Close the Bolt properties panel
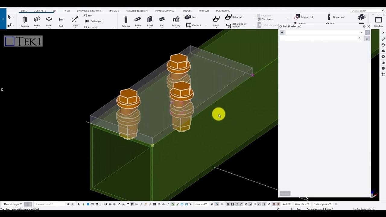The height and width of the screenshot is (217, 386). click(x=369, y=27)
